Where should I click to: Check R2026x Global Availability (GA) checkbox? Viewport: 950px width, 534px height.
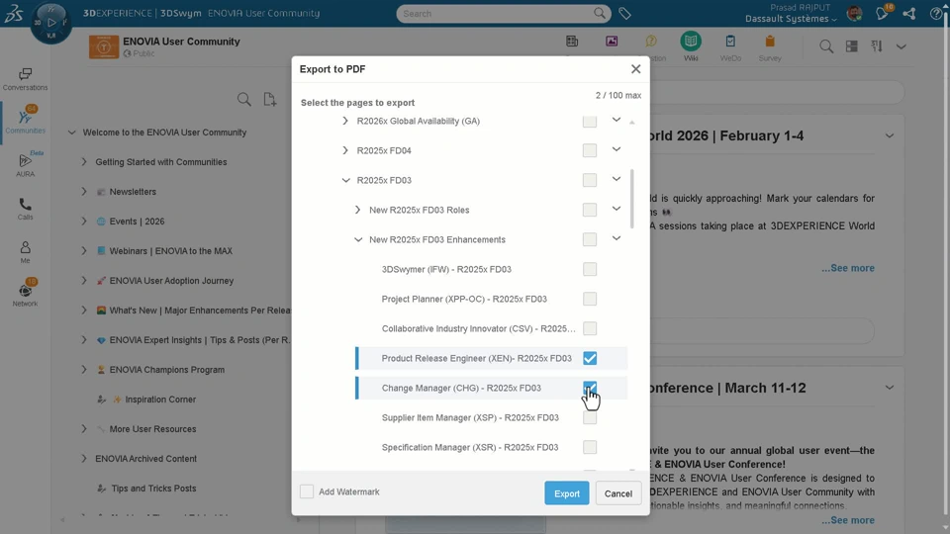[x=590, y=121]
